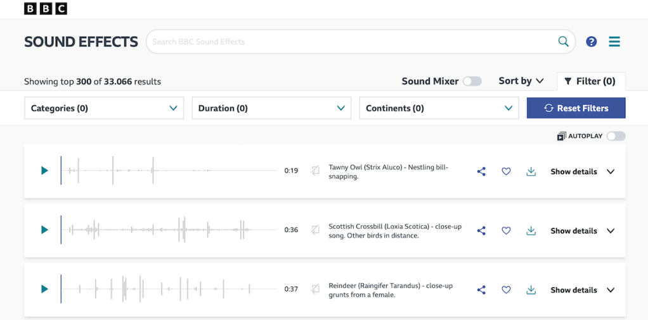Viewport: 648px width, 320px height.
Task: Download the Reindeer sound effect
Action: coord(531,290)
